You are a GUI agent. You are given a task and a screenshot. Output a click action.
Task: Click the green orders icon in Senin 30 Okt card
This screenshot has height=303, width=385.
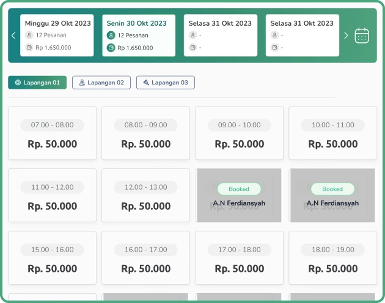(111, 36)
